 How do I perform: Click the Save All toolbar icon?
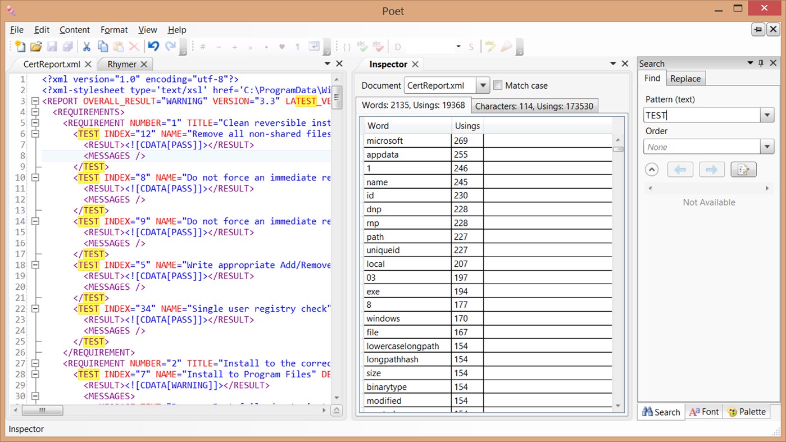click(69, 47)
